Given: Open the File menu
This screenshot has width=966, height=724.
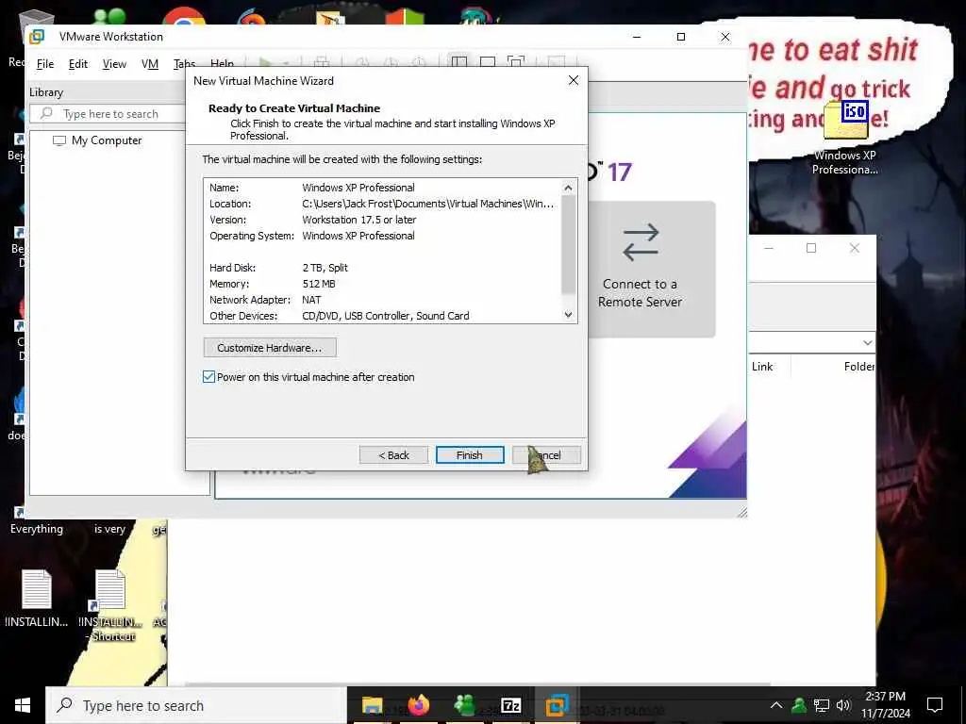Looking at the screenshot, I should (45, 64).
